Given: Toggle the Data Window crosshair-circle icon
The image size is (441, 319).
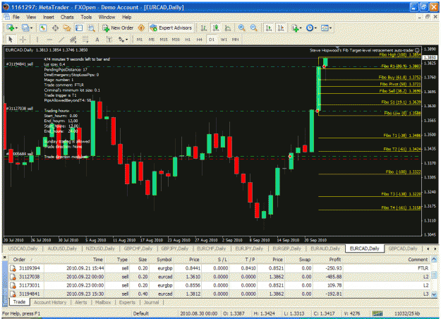Looking at the screenshot, I should pos(55,28).
